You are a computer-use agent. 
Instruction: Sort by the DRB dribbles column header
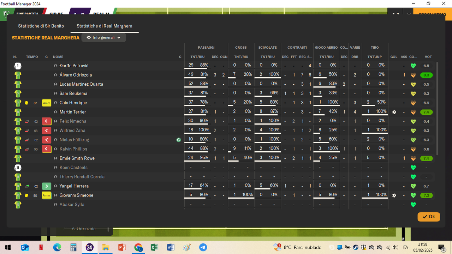point(355,57)
